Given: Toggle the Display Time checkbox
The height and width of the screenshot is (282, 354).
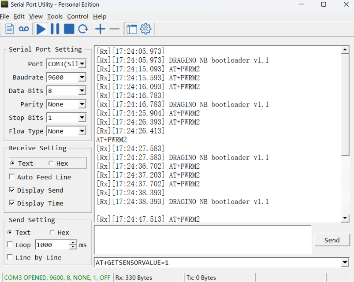Looking at the screenshot, I should 12,203.
